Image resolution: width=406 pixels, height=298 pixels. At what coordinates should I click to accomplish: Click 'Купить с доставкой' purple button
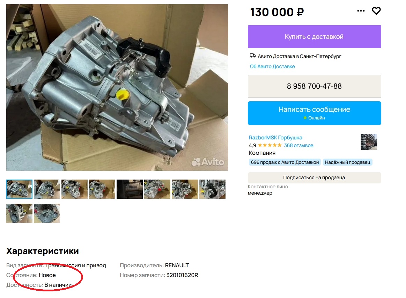click(x=314, y=37)
